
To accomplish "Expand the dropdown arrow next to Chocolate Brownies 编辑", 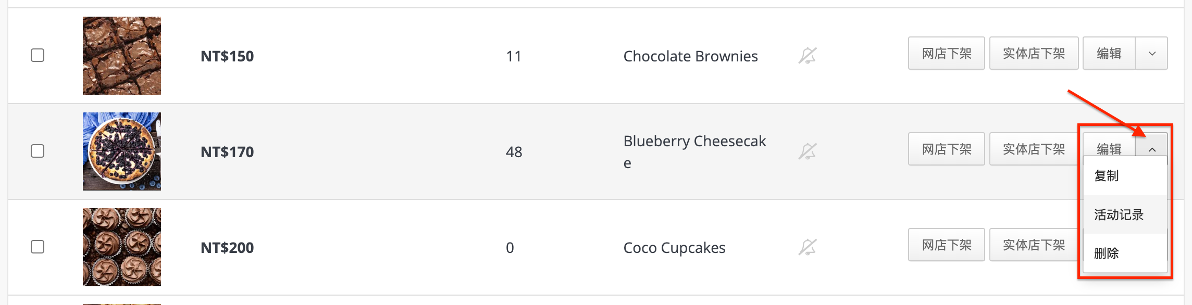I will tap(1152, 53).
